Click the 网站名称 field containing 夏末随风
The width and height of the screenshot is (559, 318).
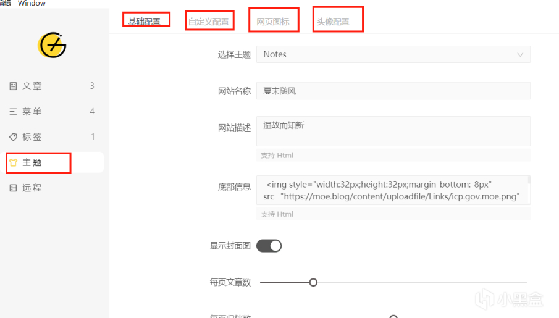pos(393,91)
